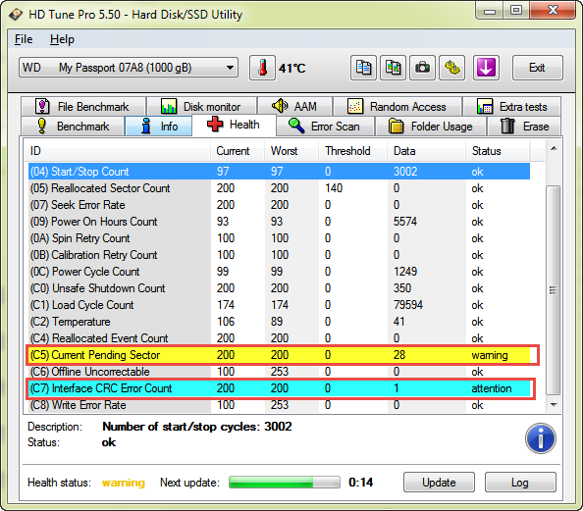Click the 41°C temperature reading

tap(292, 69)
